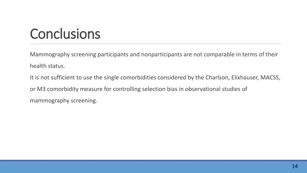Click the word MACSS
This screenshot has width=307, height=173.
tap(270, 77)
